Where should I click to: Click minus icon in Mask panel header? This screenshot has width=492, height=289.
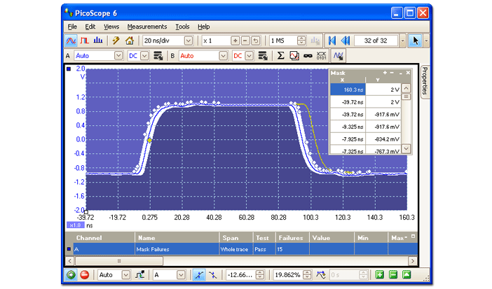click(392, 73)
